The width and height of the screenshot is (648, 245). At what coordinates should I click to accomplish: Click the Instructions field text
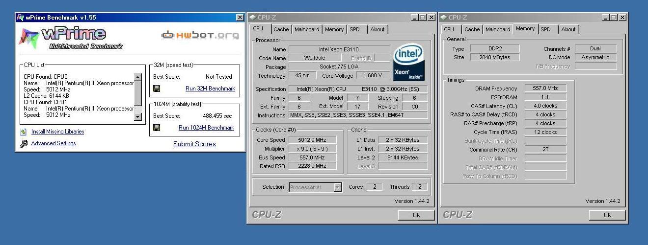(358, 115)
